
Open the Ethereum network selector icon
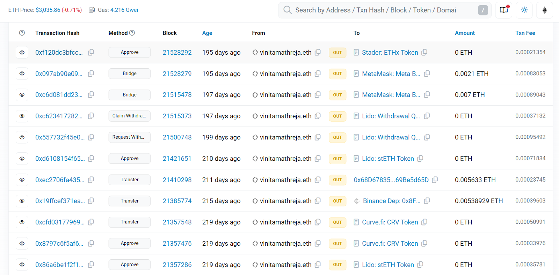[544, 10]
